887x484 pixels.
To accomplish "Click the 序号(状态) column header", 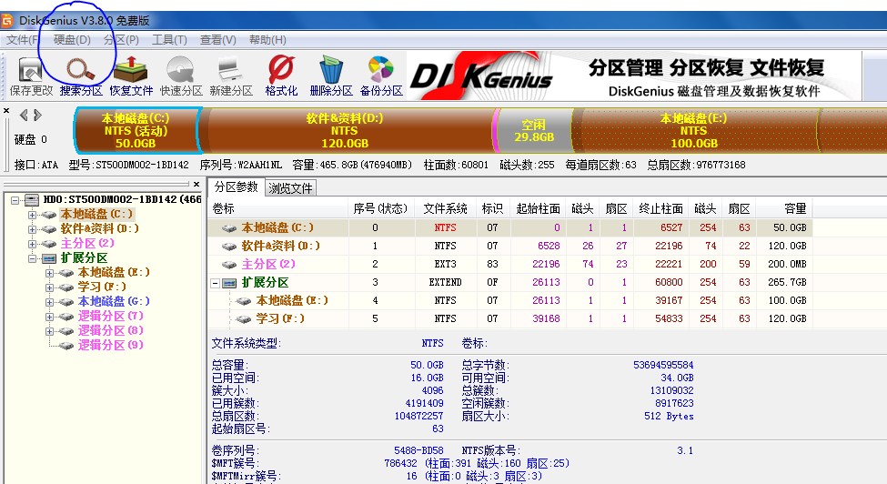I will click(x=380, y=208).
